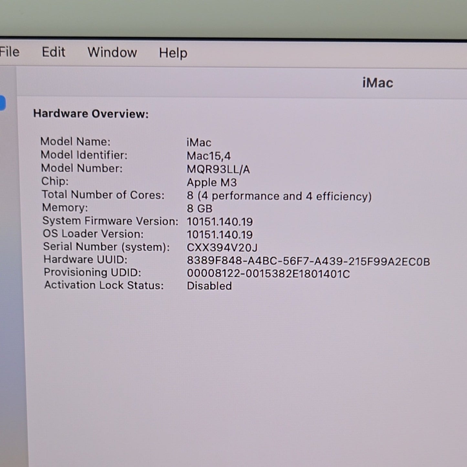Image resolution: width=467 pixels, height=467 pixels.
Task: Select the Chip label
Action: [55, 181]
